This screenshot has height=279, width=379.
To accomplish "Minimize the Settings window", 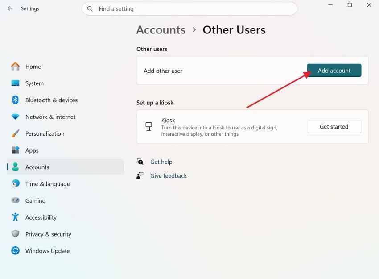I will click(x=330, y=5).
